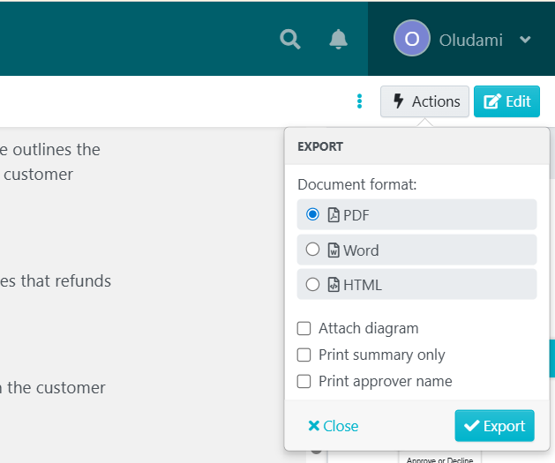Select HTML document format radio button

(312, 285)
